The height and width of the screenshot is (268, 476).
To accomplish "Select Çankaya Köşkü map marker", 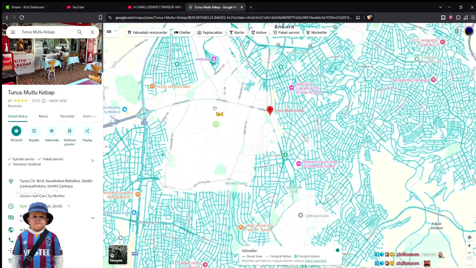I will click(x=300, y=215).
